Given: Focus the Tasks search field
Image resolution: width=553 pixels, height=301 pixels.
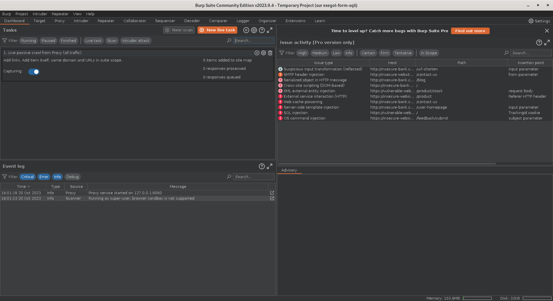Looking at the screenshot, I should (x=253, y=41).
